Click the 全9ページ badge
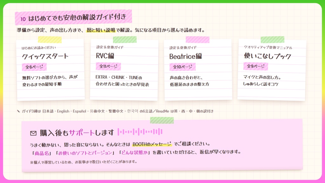The image size is (325, 183). (x=255, y=66)
